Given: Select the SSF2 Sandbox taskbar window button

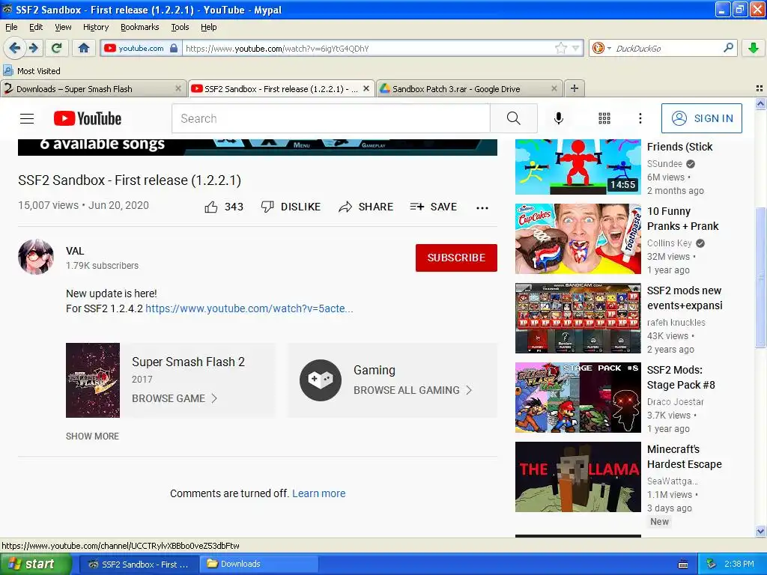Looking at the screenshot, I should [x=139, y=564].
